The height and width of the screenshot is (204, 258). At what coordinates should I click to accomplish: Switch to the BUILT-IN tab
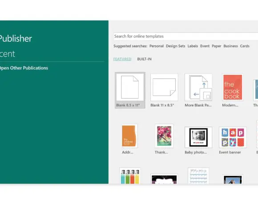click(x=144, y=59)
